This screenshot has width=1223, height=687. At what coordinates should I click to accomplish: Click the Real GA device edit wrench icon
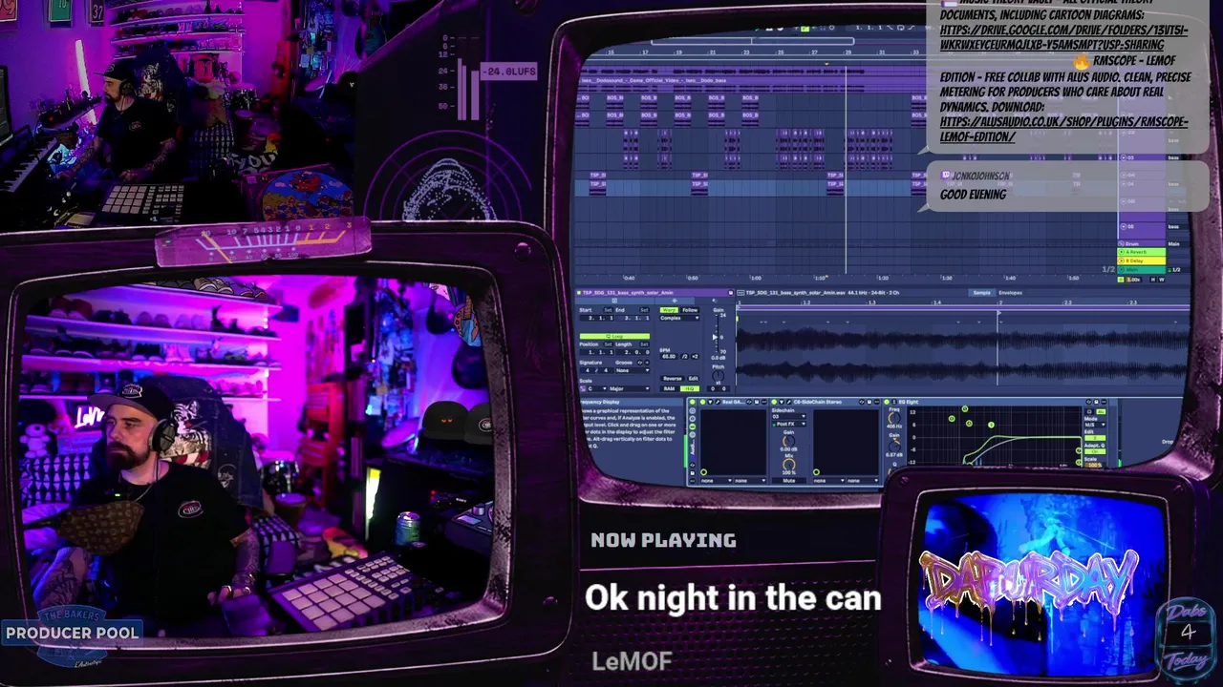point(718,402)
